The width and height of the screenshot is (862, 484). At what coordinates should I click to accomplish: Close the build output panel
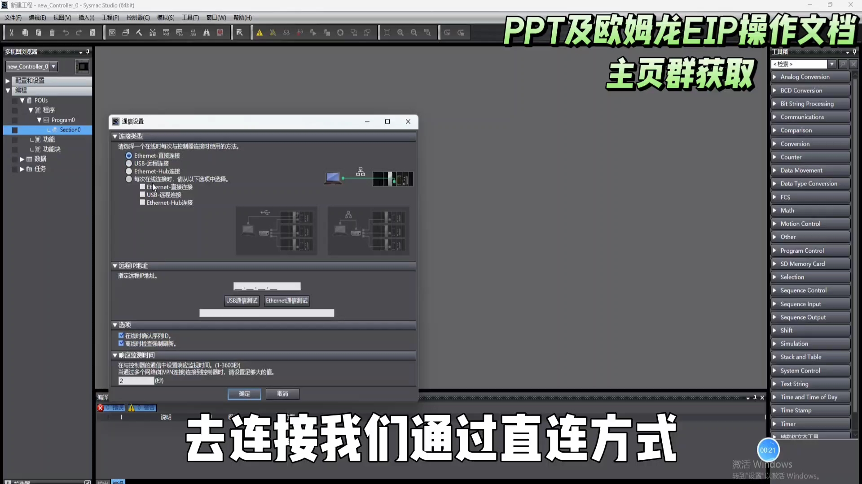(762, 398)
